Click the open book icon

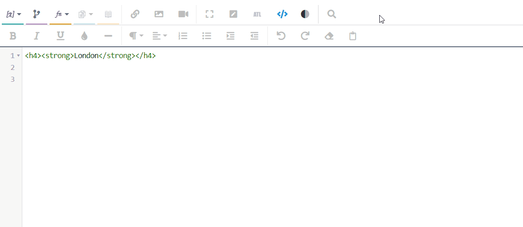coord(108,14)
